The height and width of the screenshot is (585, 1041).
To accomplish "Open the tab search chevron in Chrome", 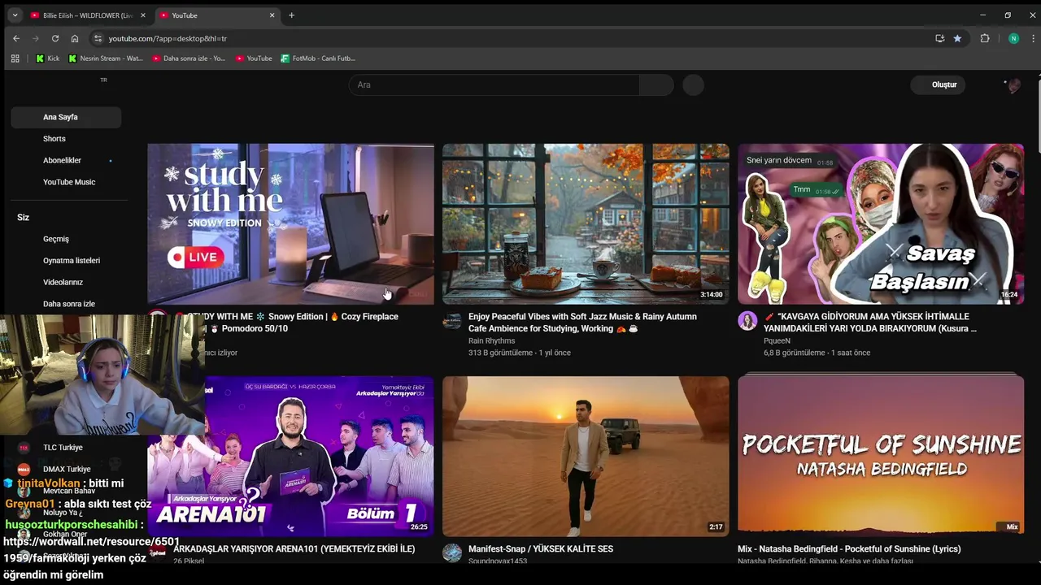I will pyautogui.click(x=15, y=15).
